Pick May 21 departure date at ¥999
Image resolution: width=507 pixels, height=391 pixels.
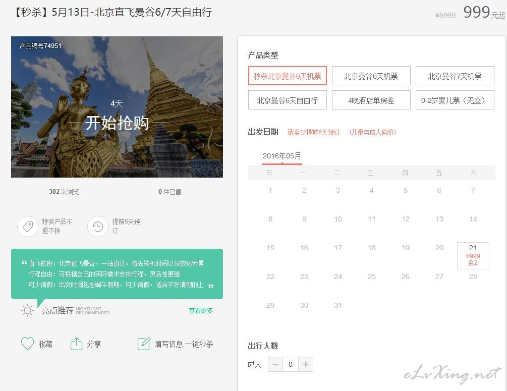[x=473, y=255]
